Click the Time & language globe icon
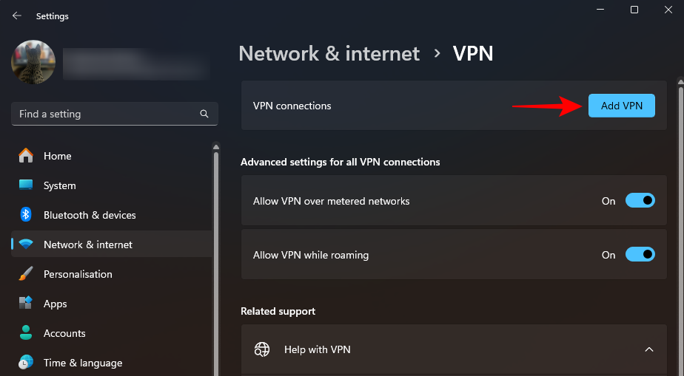Screen dimensions: 684x376 point(26,363)
